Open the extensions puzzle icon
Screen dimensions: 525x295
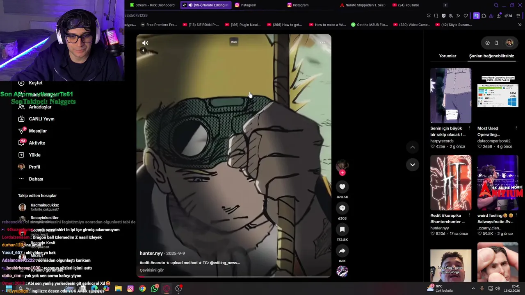tap(484, 16)
